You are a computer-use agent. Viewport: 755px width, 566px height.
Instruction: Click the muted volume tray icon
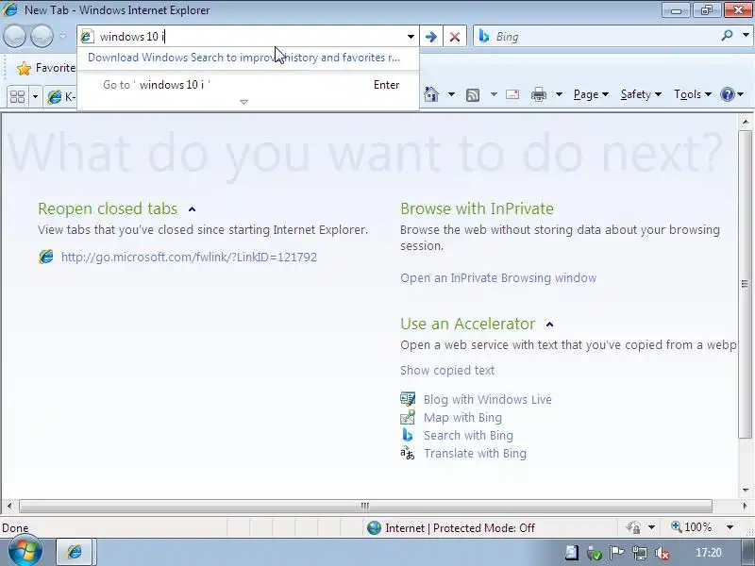[663, 554]
